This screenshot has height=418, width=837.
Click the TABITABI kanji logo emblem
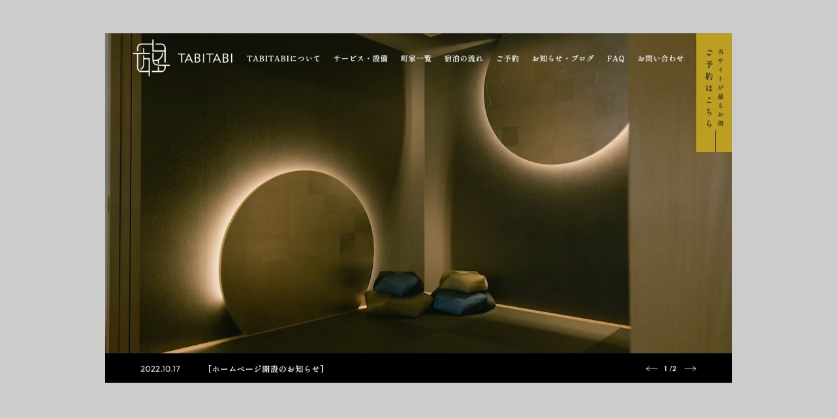coord(151,59)
